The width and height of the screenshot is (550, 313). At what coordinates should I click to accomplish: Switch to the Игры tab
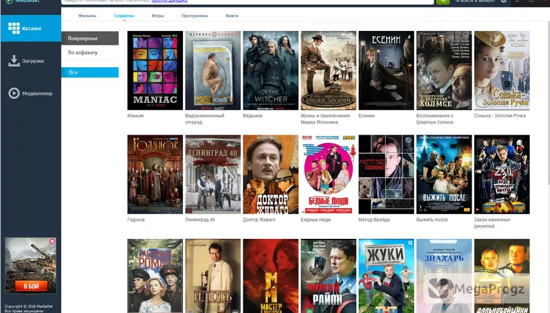pyautogui.click(x=158, y=16)
